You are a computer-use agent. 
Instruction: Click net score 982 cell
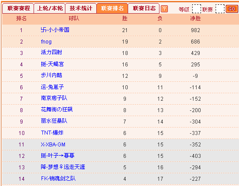click(195, 30)
